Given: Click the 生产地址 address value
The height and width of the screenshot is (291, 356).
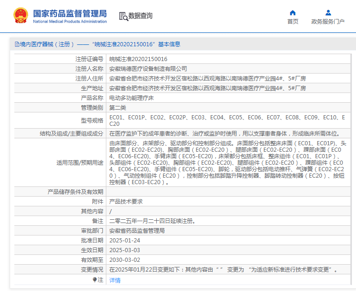Looking at the screenshot, I should point(208,88).
